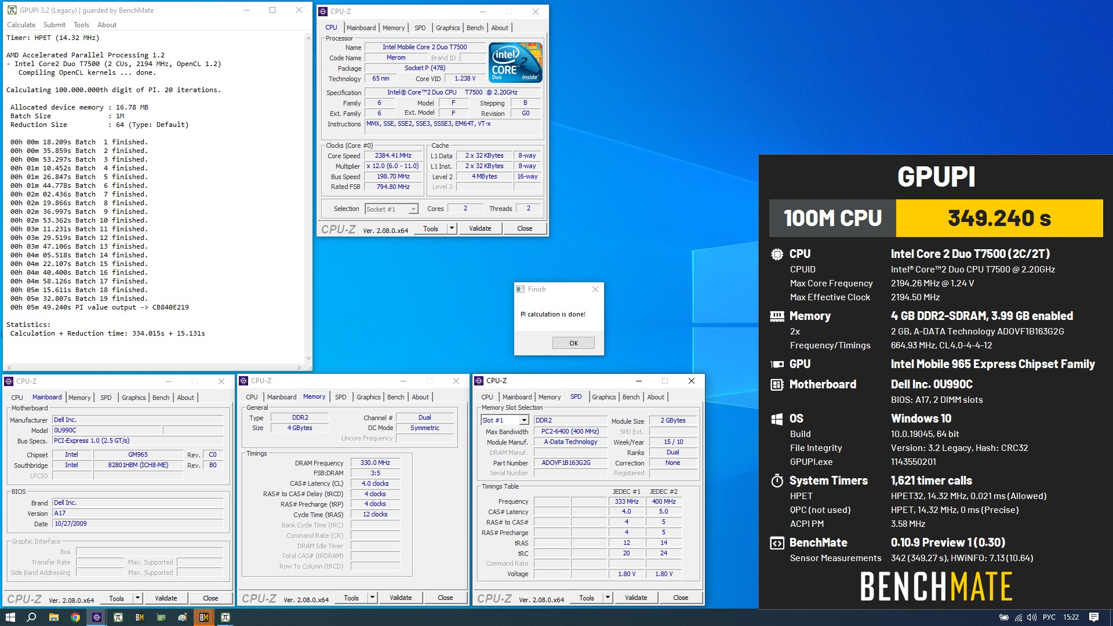Launch File Explorer from the taskbar
Image resolution: width=1113 pixels, height=626 pixels.
[53, 617]
